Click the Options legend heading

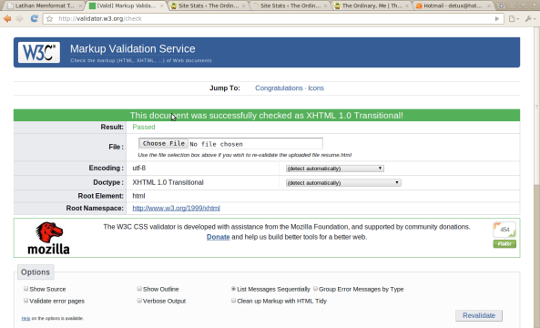(36, 272)
